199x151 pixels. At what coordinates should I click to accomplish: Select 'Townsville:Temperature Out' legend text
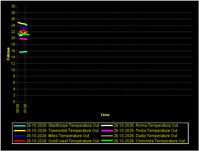pos(73,131)
